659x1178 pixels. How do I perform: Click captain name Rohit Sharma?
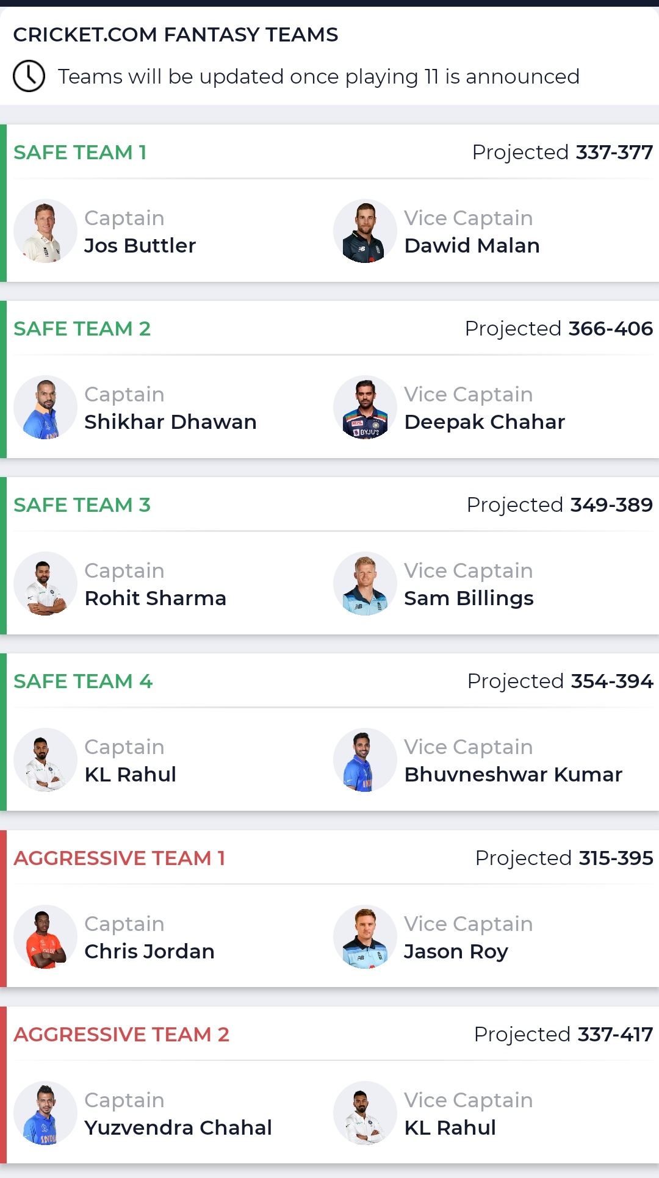pos(155,598)
